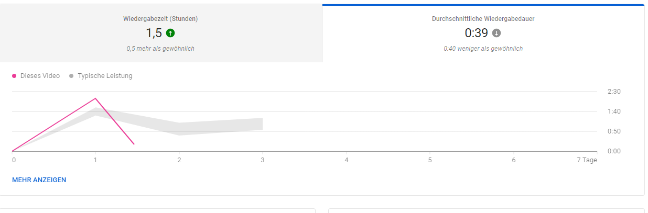Click the 0:39 average duration value
This screenshot has width=648, height=213.
coord(476,33)
